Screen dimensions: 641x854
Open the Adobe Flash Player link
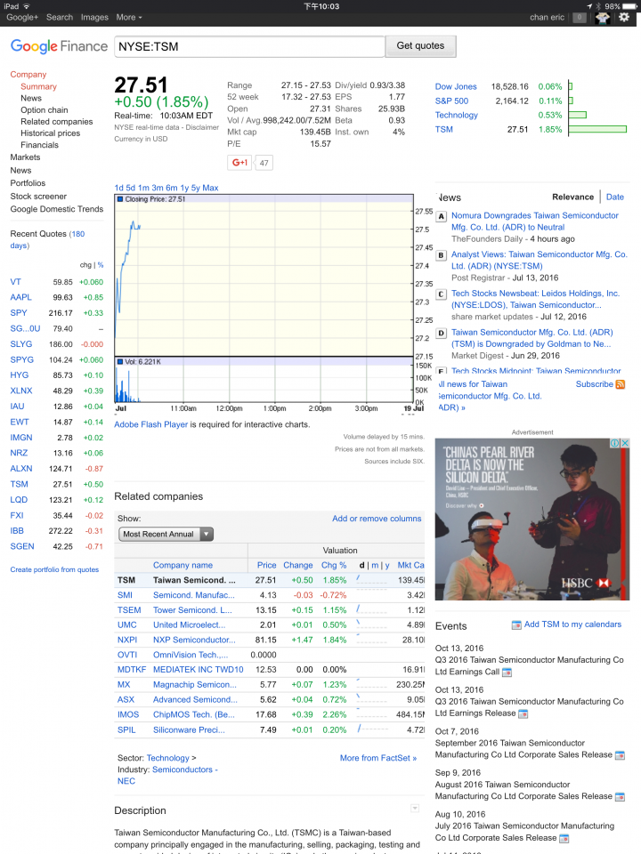point(151,424)
